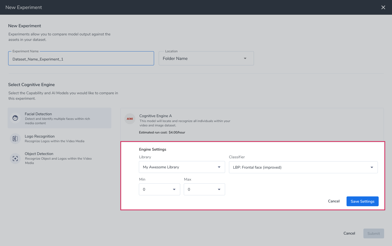Click the Select Cognitive Engine heading

(x=32, y=85)
